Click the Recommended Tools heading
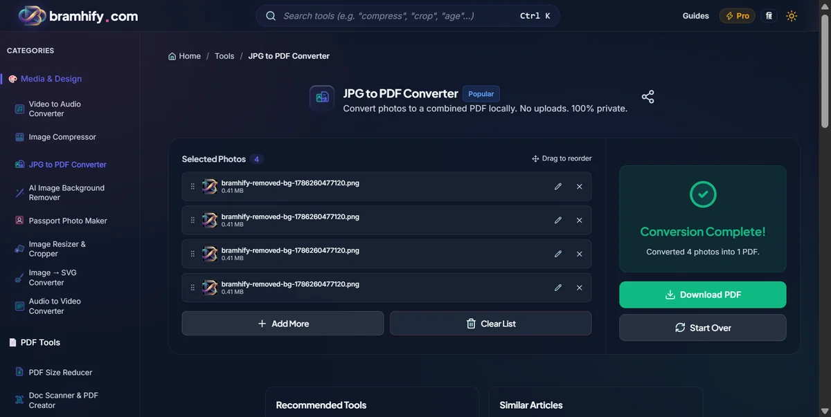The height and width of the screenshot is (417, 831). pos(321,405)
